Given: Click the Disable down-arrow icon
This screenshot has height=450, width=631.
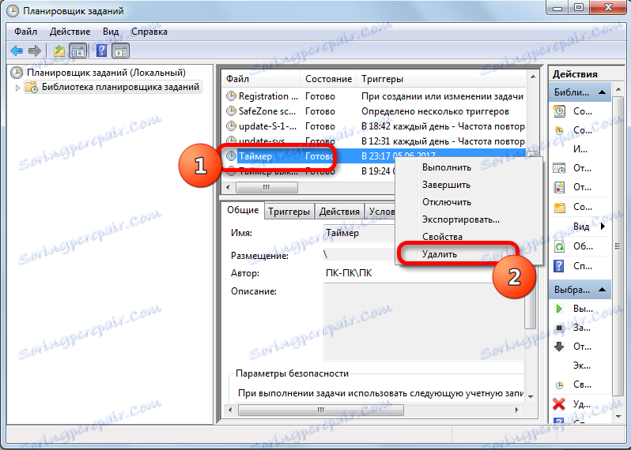Looking at the screenshot, I should [x=559, y=347].
